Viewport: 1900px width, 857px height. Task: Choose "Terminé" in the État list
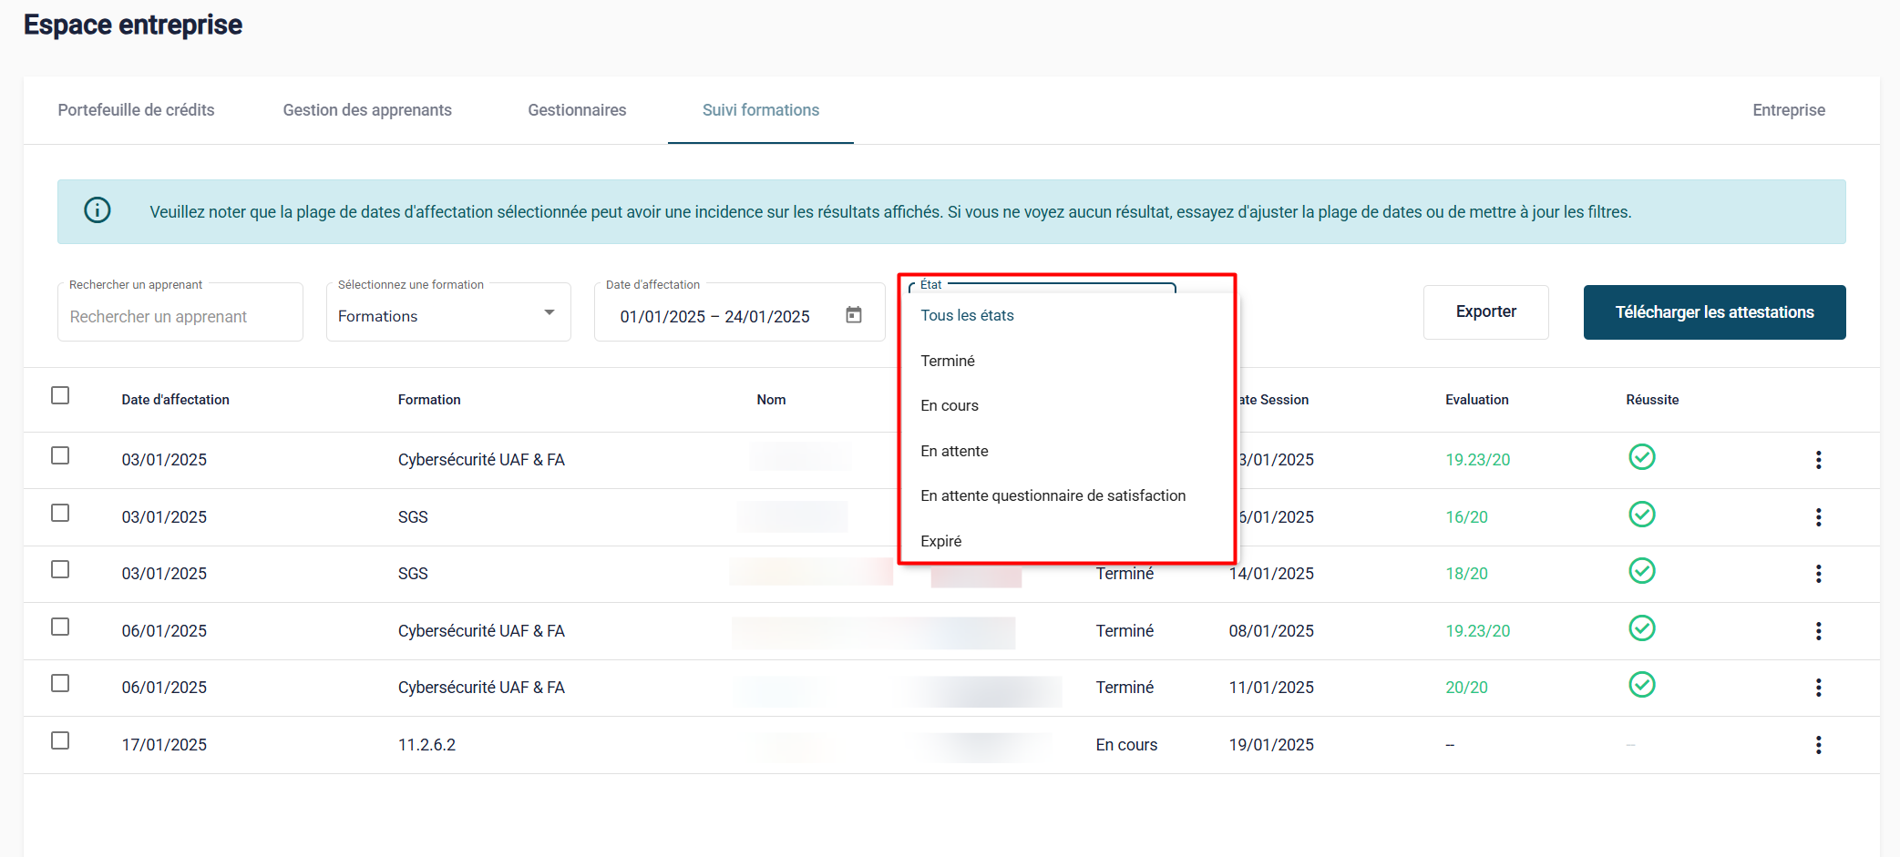[x=948, y=361]
